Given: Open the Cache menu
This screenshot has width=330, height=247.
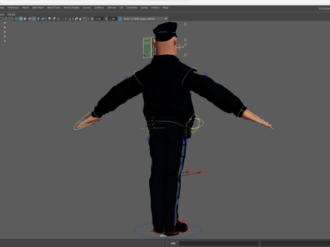Looking at the screenshot, I should click(x=144, y=8).
